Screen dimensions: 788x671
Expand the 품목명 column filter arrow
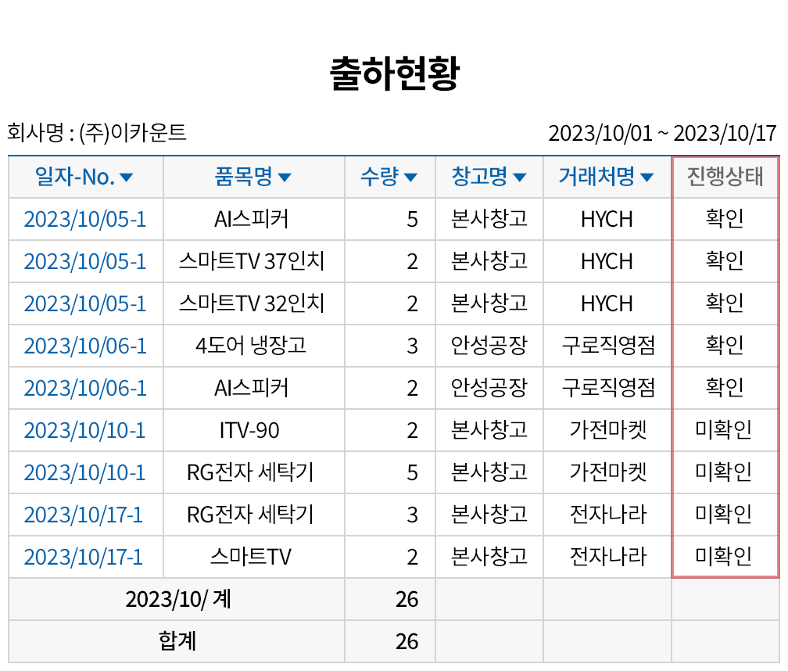pyautogui.click(x=285, y=178)
